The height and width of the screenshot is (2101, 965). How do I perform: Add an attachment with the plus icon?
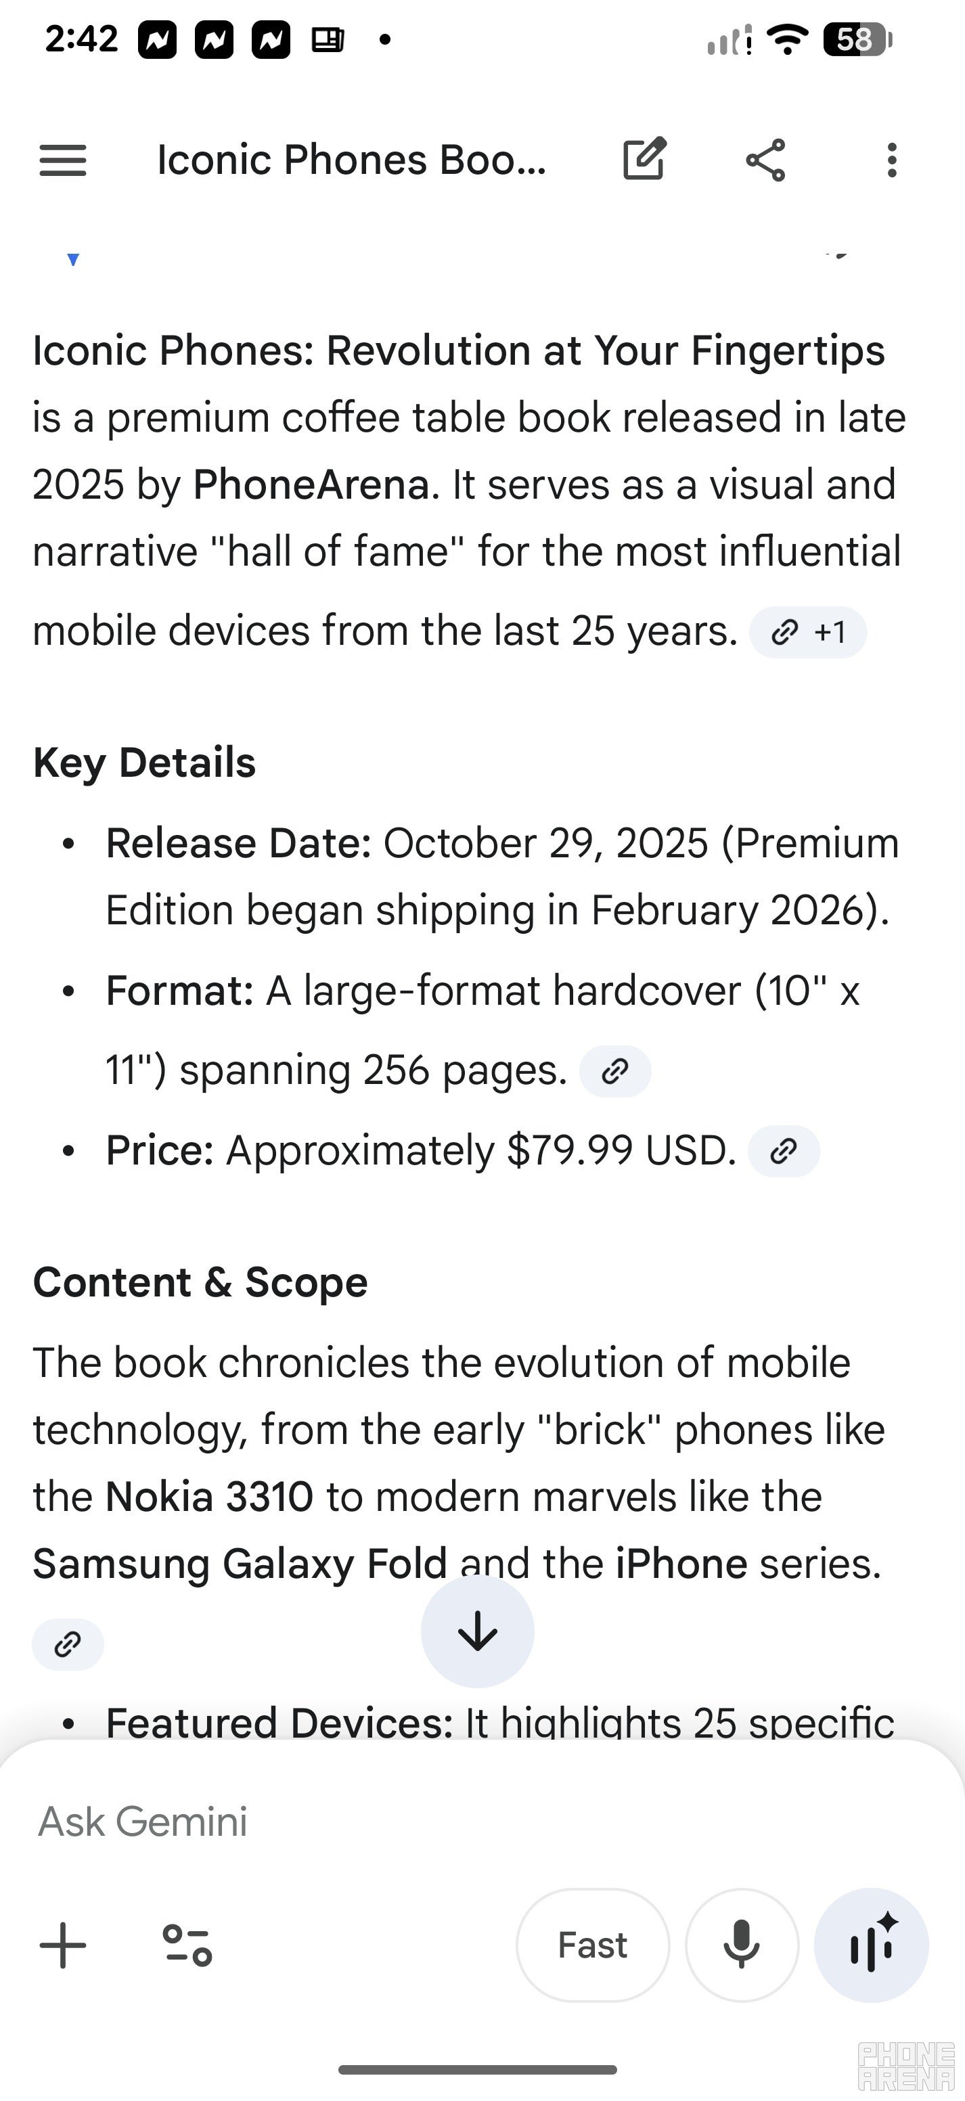[62, 1945]
